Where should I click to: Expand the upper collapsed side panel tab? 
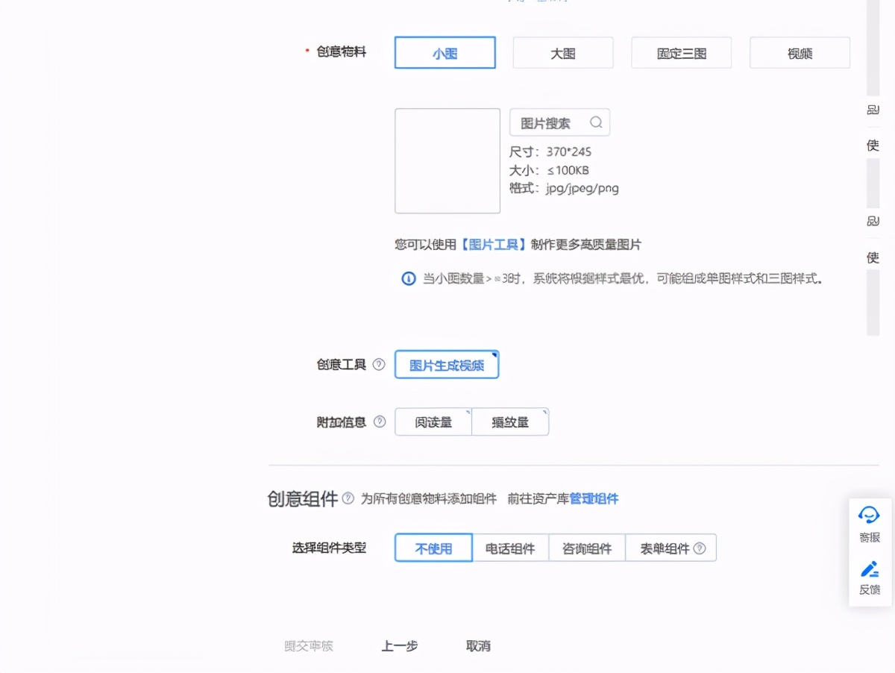872,127
